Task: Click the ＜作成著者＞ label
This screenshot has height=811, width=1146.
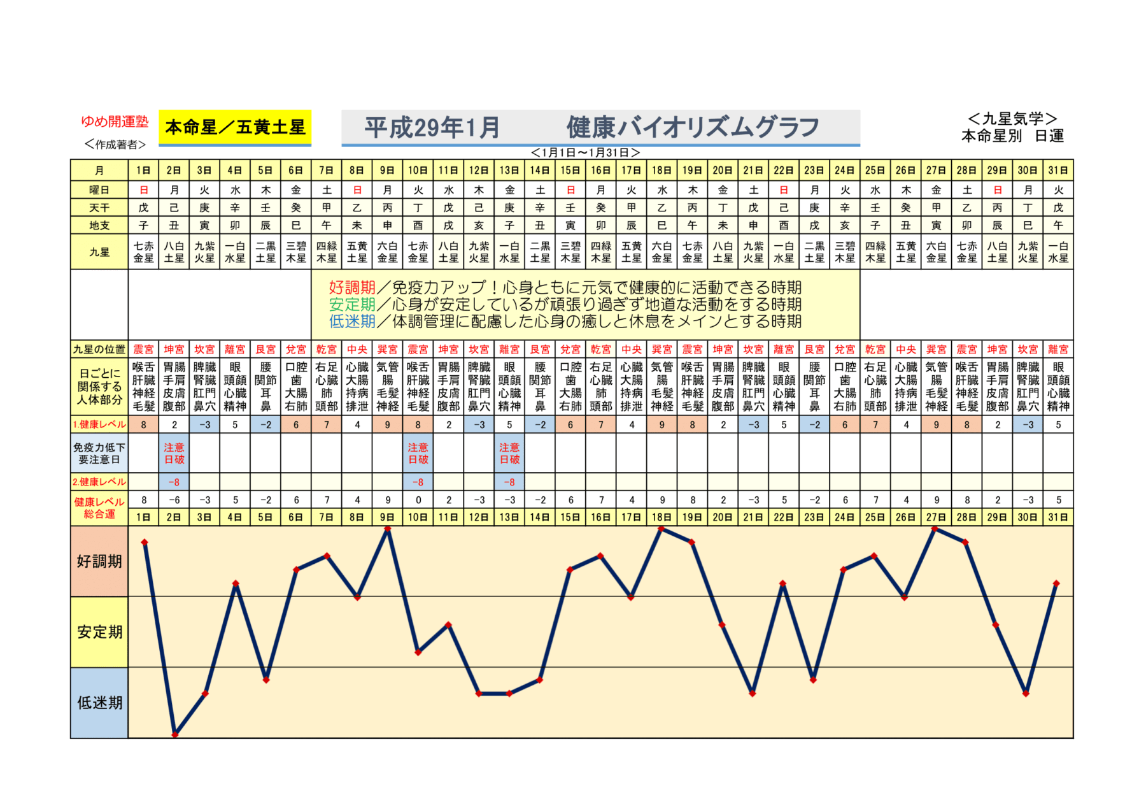Action: (x=115, y=145)
